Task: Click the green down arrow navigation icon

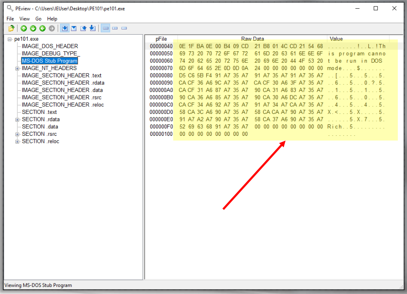Action: [x=33, y=28]
